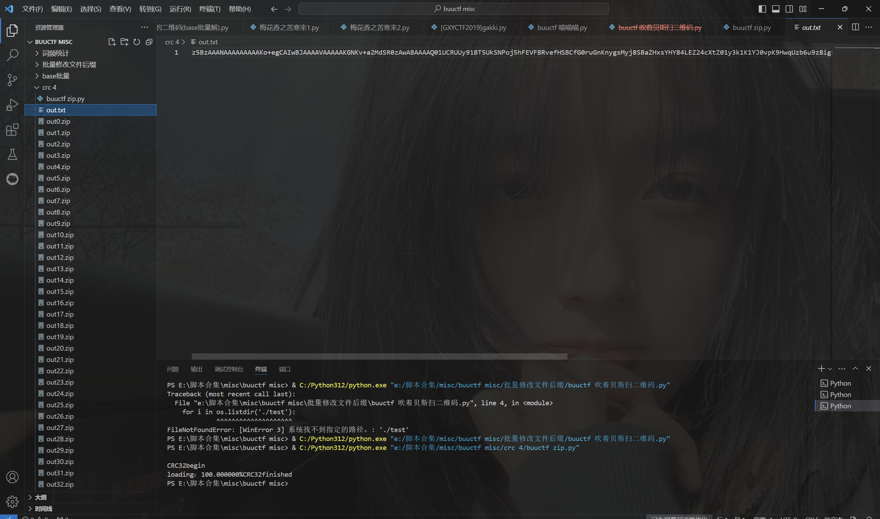880x519 pixels.
Task: Open the Extensions view
Action: pos(12,130)
